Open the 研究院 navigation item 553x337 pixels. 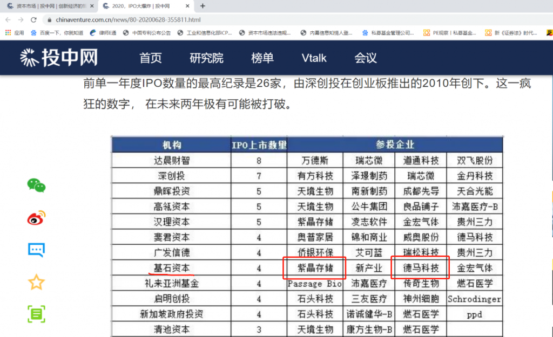pyautogui.click(x=207, y=58)
